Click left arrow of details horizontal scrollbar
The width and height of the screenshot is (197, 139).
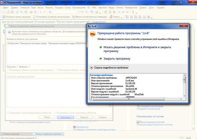pos(91,99)
